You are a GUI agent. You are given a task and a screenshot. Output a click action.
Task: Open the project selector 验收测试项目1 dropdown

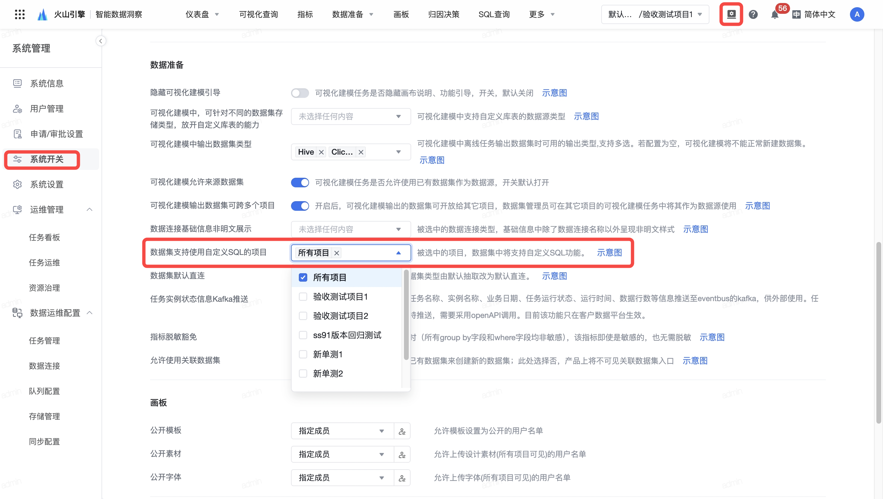click(655, 14)
